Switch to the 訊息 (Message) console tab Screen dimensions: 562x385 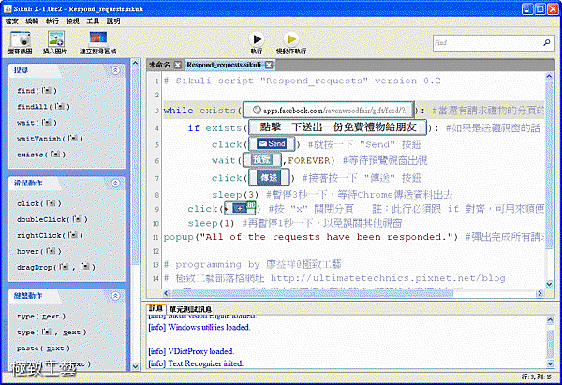pyautogui.click(x=156, y=308)
